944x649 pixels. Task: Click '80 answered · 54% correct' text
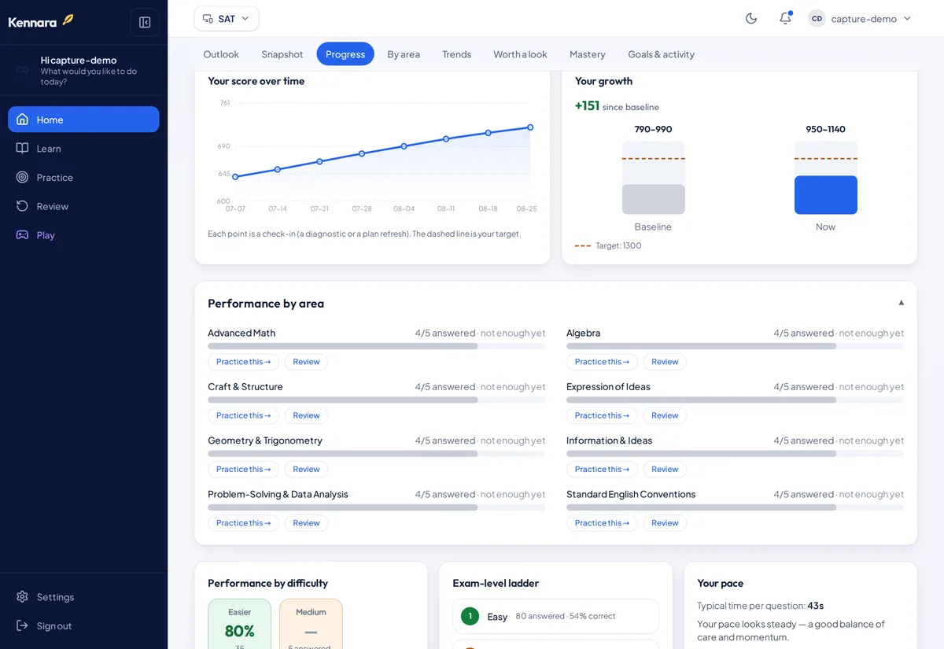tap(566, 616)
